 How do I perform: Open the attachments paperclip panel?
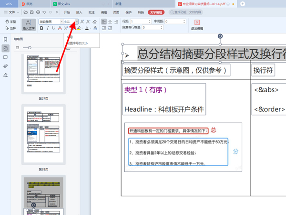[x=5, y=66]
